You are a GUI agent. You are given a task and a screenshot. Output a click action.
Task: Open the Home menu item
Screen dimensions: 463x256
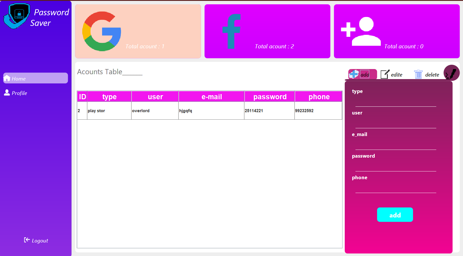[36, 78]
